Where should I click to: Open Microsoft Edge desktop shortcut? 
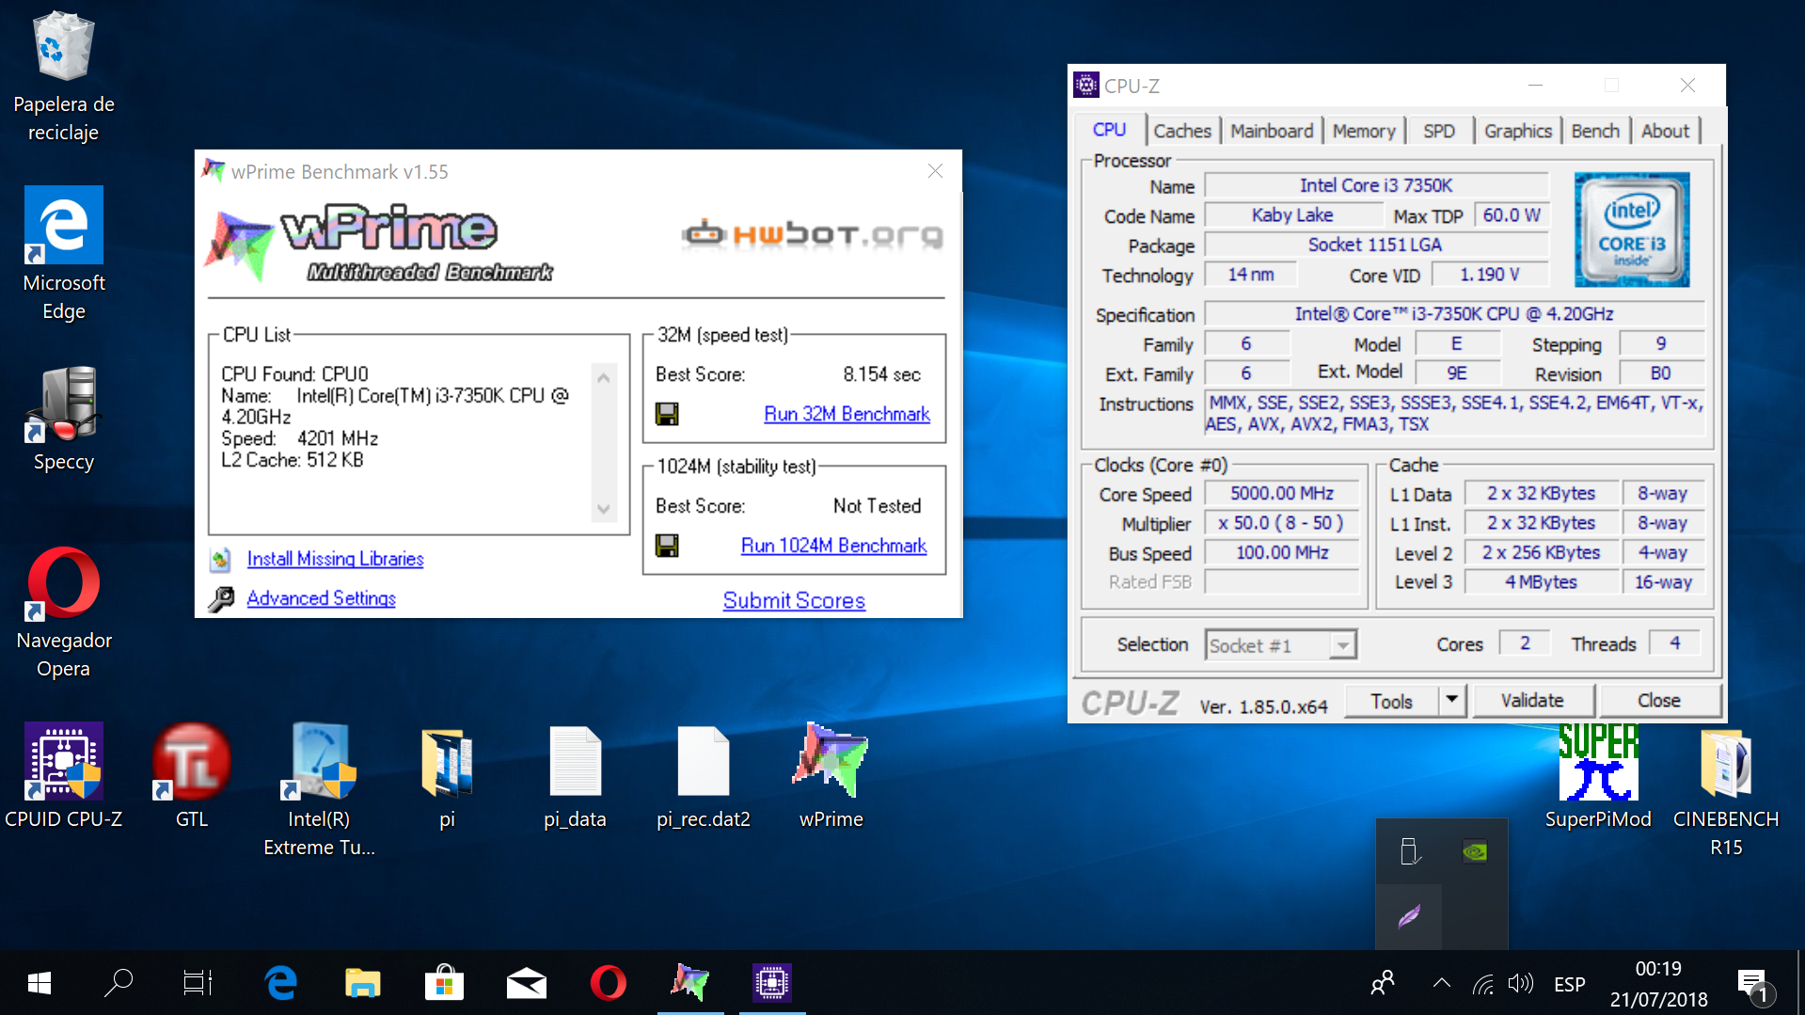click(x=64, y=254)
